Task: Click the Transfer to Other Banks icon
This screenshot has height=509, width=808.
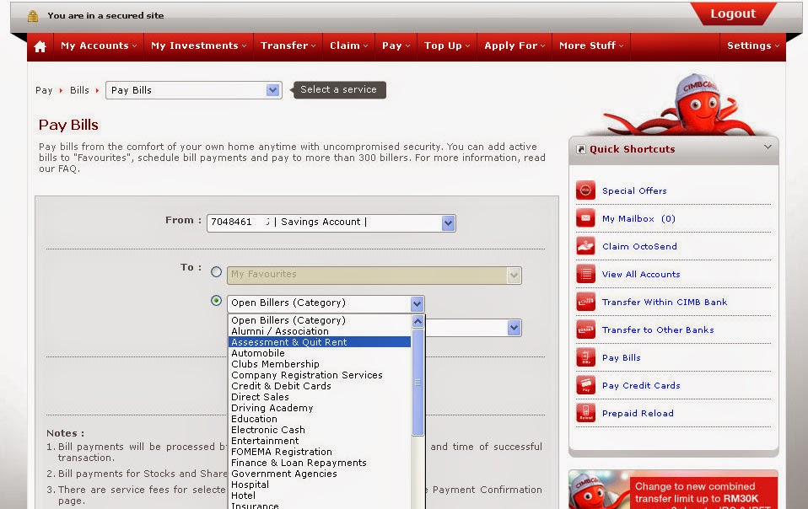Action: click(x=585, y=330)
